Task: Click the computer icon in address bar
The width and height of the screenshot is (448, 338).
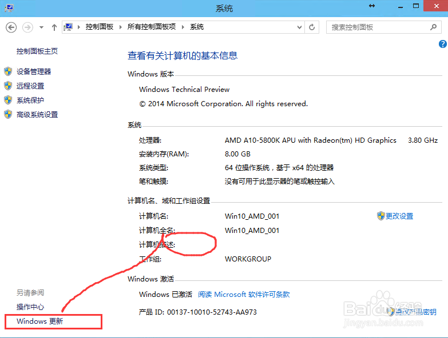Action: click(x=68, y=27)
